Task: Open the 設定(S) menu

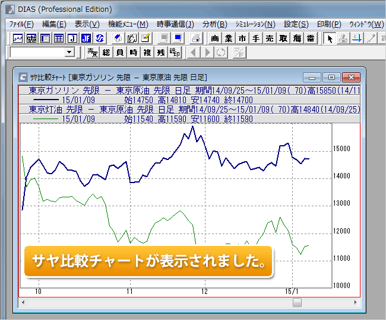Action: tap(296, 24)
